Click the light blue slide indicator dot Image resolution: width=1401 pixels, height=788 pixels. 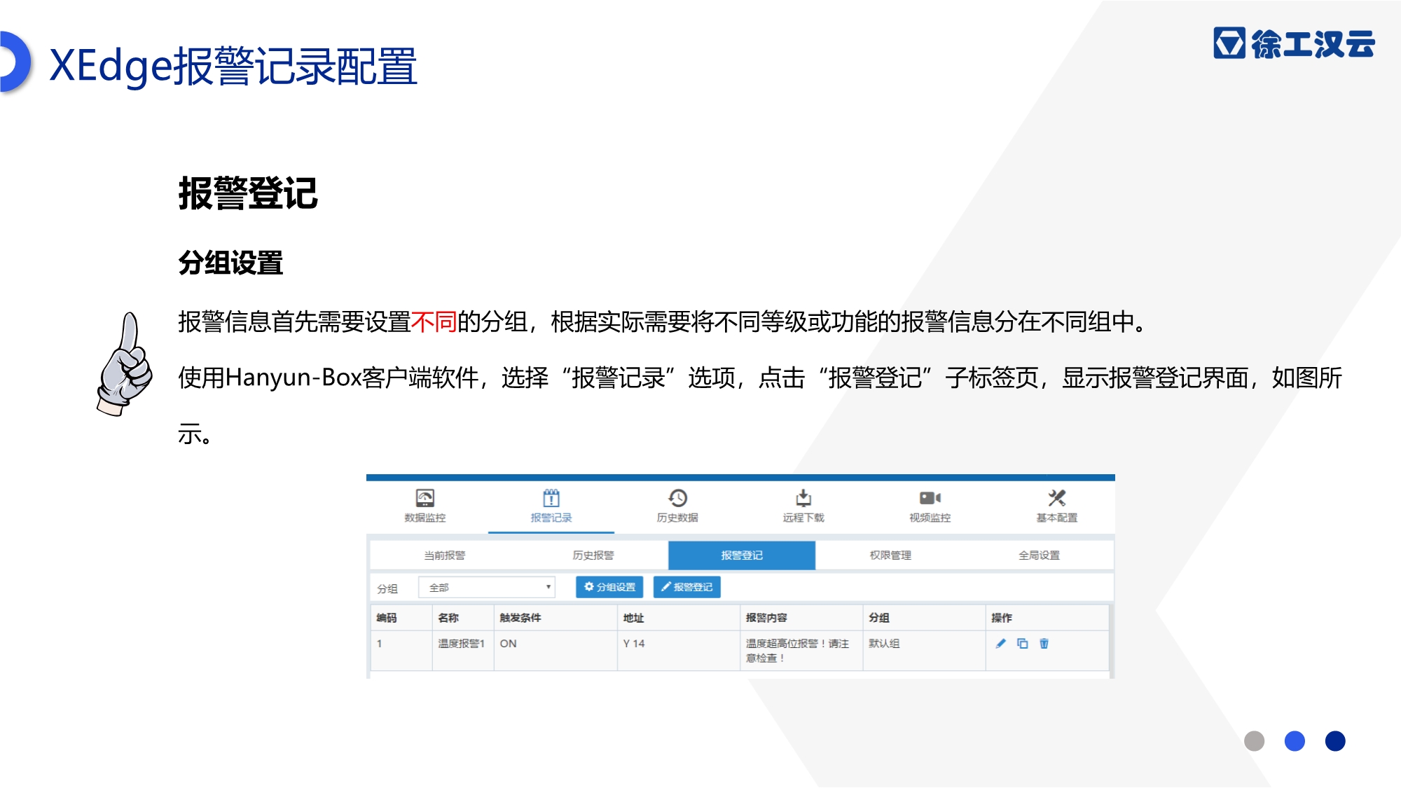click(1295, 741)
